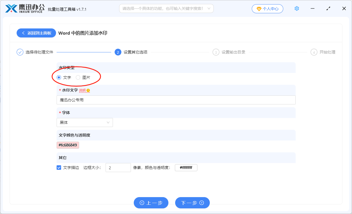Go to the 开始处理 step
Image resolution: width=352 pixels, height=214 pixels.
327,52
